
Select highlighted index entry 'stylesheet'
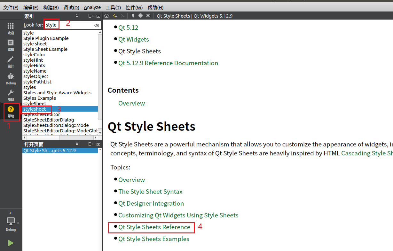coord(60,109)
